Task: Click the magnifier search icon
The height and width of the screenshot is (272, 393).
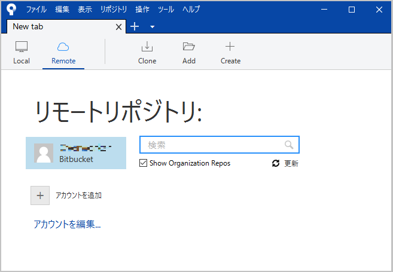Action: pos(289,145)
